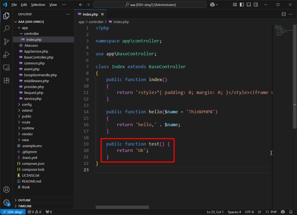The width and height of the screenshot is (297, 215).
Task: Click the code minimap preview
Action: [283, 30]
